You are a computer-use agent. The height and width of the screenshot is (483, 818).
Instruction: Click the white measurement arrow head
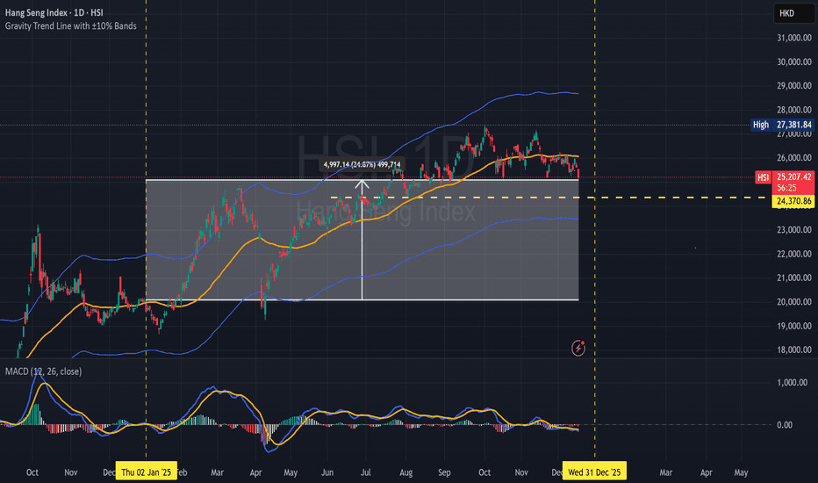362,184
